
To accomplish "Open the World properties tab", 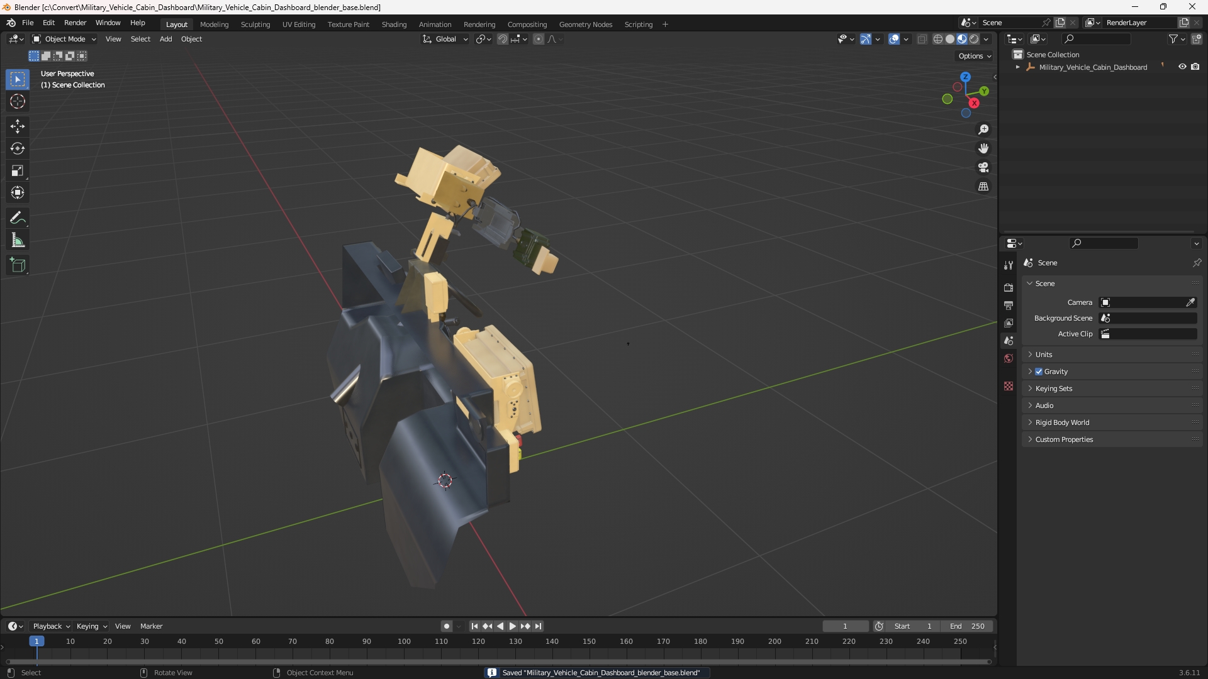I will 1009,358.
